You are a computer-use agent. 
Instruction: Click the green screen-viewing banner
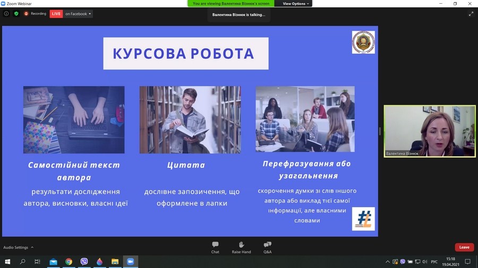(x=231, y=4)
